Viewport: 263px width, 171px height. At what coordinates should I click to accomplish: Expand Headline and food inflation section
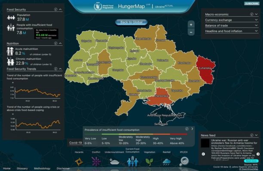click(256, 31)
